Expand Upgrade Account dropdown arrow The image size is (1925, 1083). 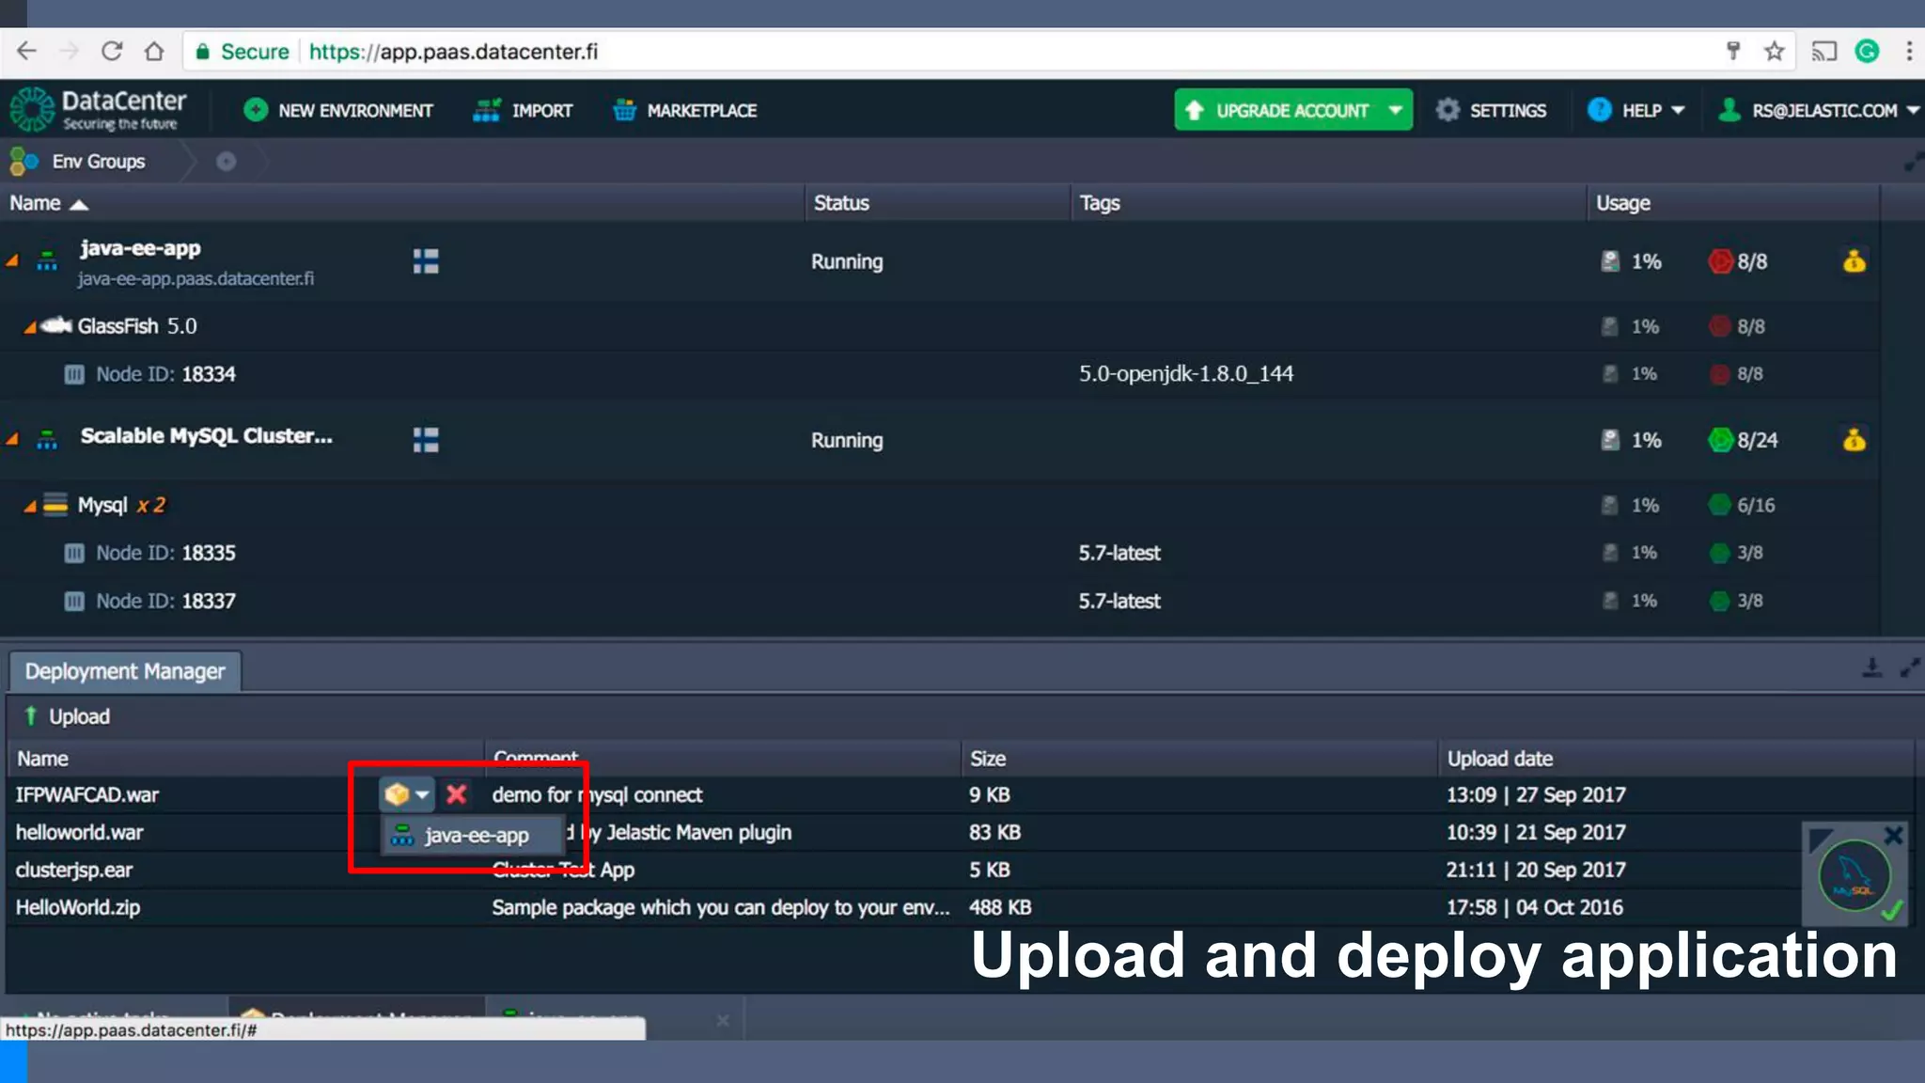tap(1396, 110)
